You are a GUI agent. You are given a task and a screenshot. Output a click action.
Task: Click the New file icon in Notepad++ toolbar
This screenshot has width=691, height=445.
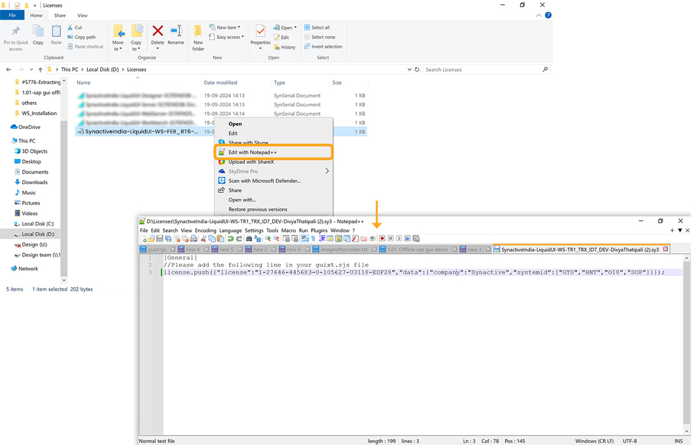[x=143, y=239]
